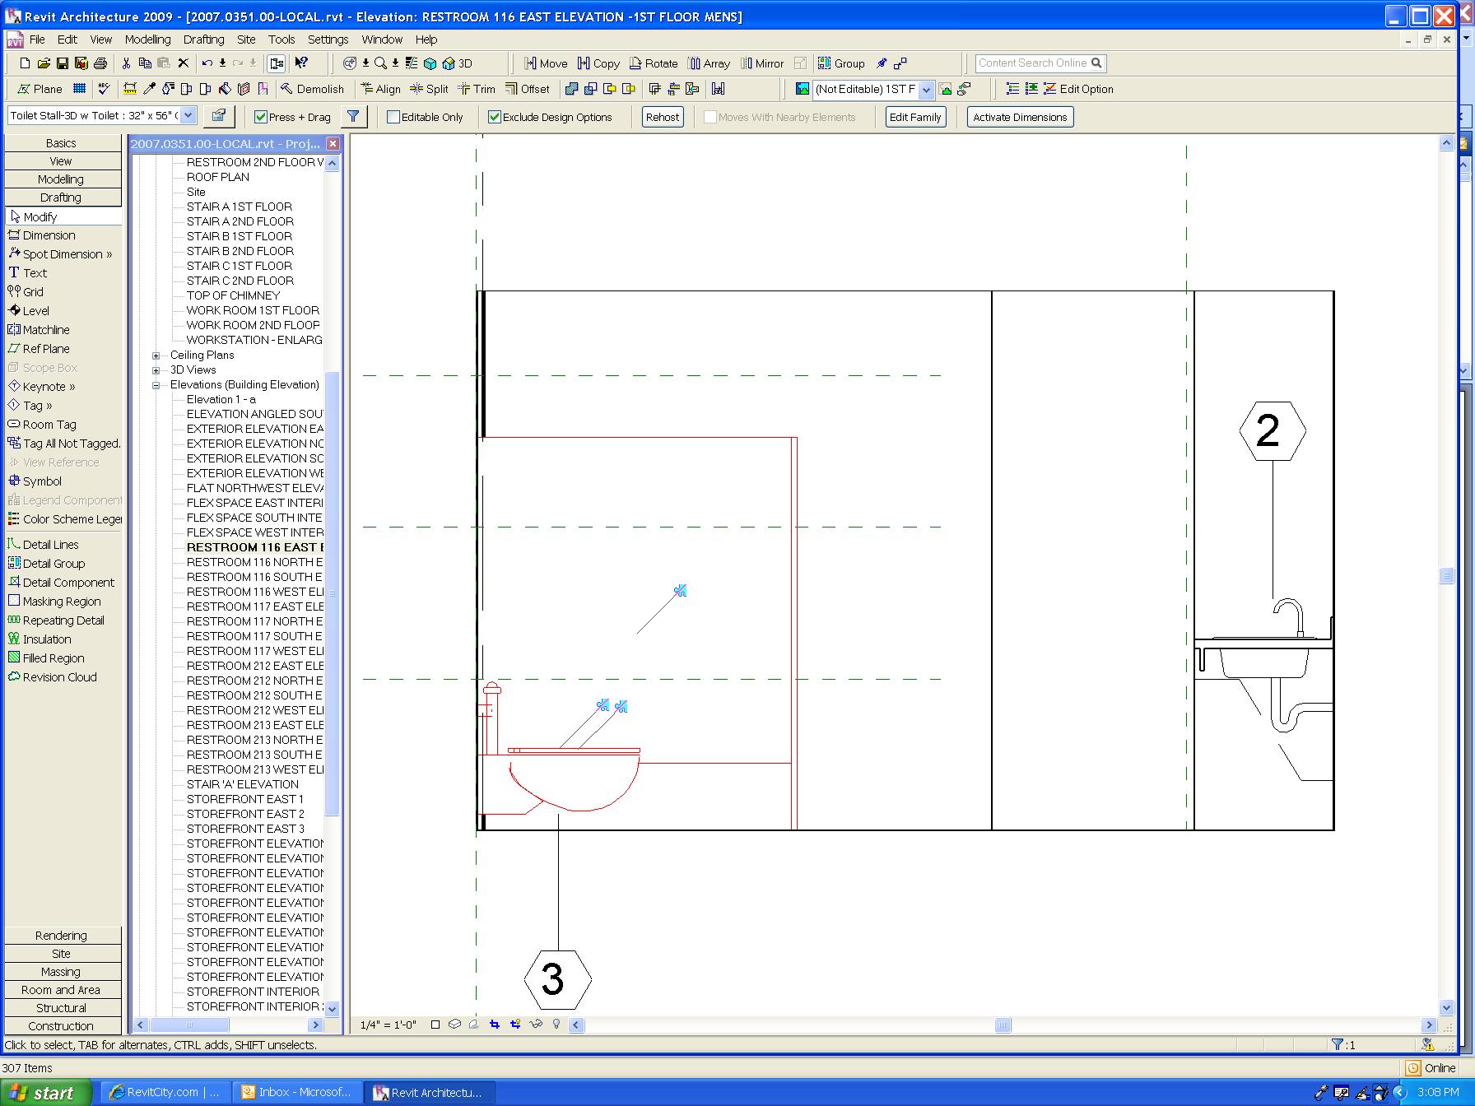
Task: Select STAIR 'A' ELEVATION in browser
Action: click(243, 784)
